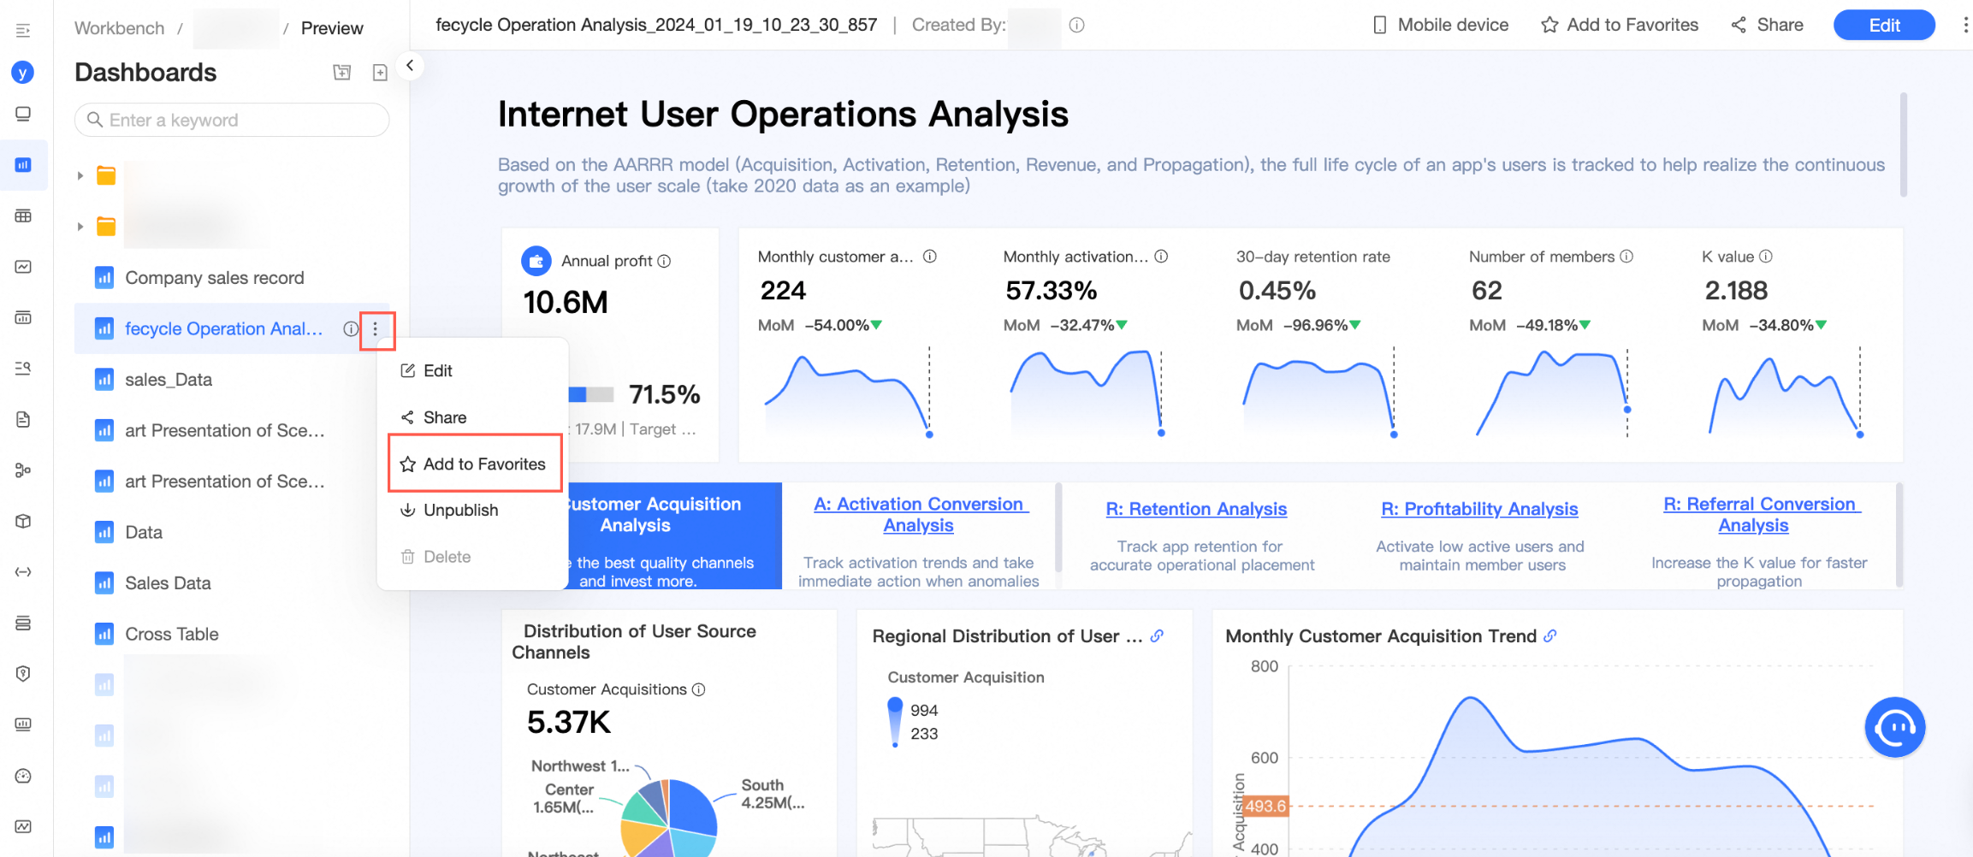Open the link icon on Monthly Customer Acquisition Trend
Screen dimensions: 1973x857
tap(1550, 636)
